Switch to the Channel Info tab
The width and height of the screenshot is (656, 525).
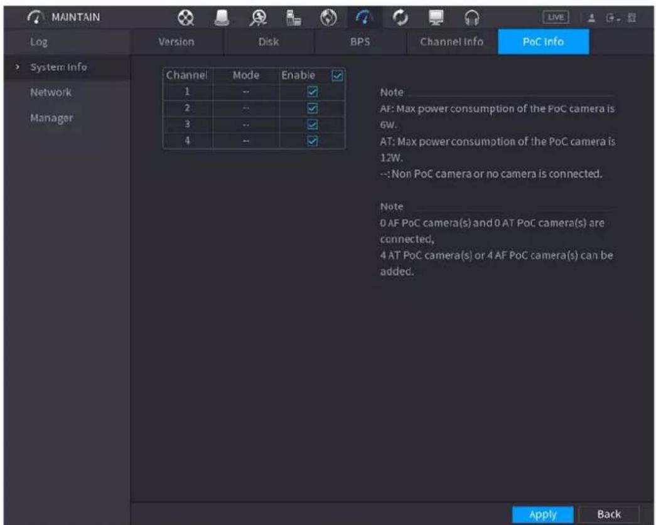[x=452, y=42]
